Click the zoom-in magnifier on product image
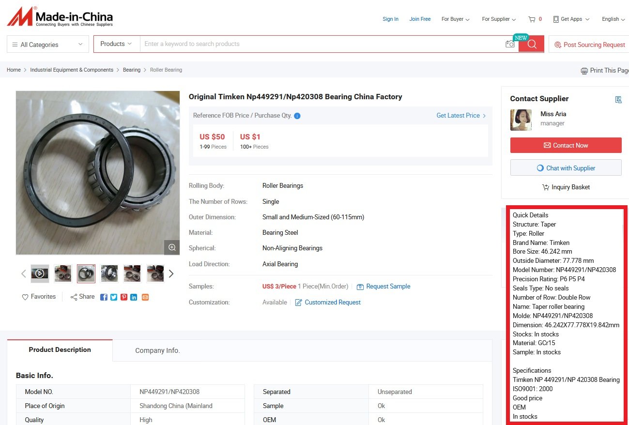Image resolution: width=629 pixels, height=425 pixels. pyautogui.click(x=172, y=247)
